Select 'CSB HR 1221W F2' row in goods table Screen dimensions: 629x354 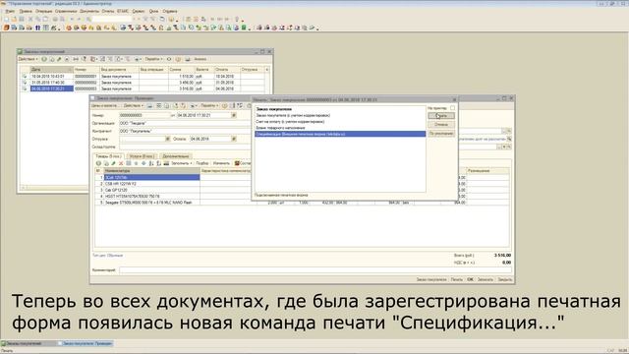coord(151,184)
